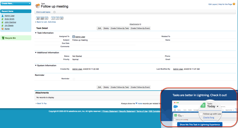Click the top Create Follow-Up Event button

coord(140,28)
